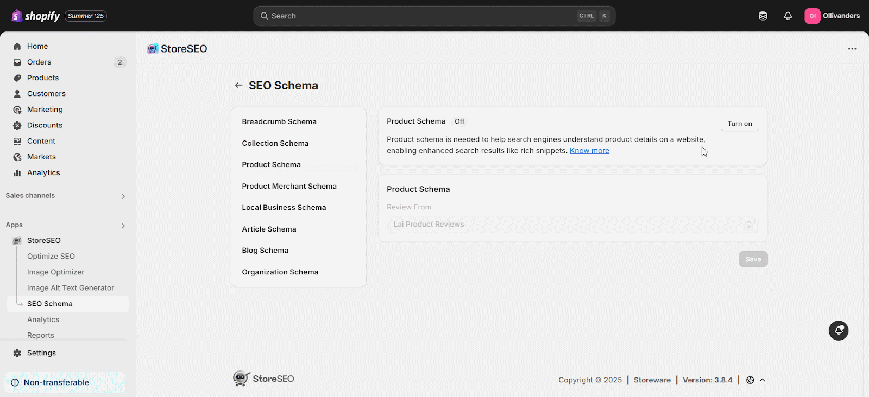Focus the Search field

[x=434, y=16]
